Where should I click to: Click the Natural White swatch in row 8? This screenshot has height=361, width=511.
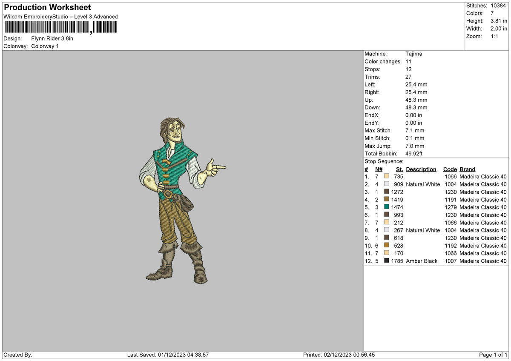(x=387, y=230)
